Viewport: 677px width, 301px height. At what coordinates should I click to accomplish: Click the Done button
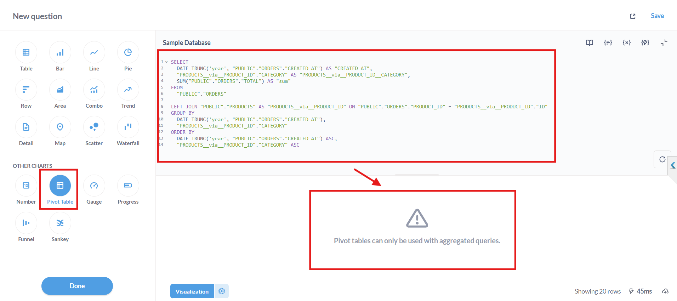77,286
